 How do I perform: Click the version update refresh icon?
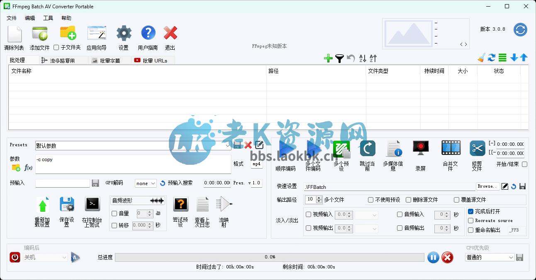click(520, 30)
